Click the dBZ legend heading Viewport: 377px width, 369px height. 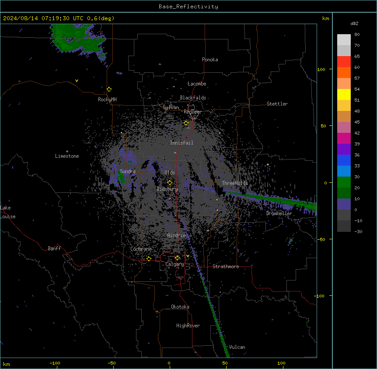click(x=354, y=24)
